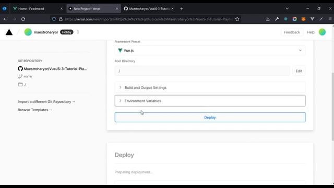The image size is (334, 188).
Task: Open the Maestroharyor/VueJS-3-Tutorial repository link
Action: pyautogui.click(x=55, y=69)
